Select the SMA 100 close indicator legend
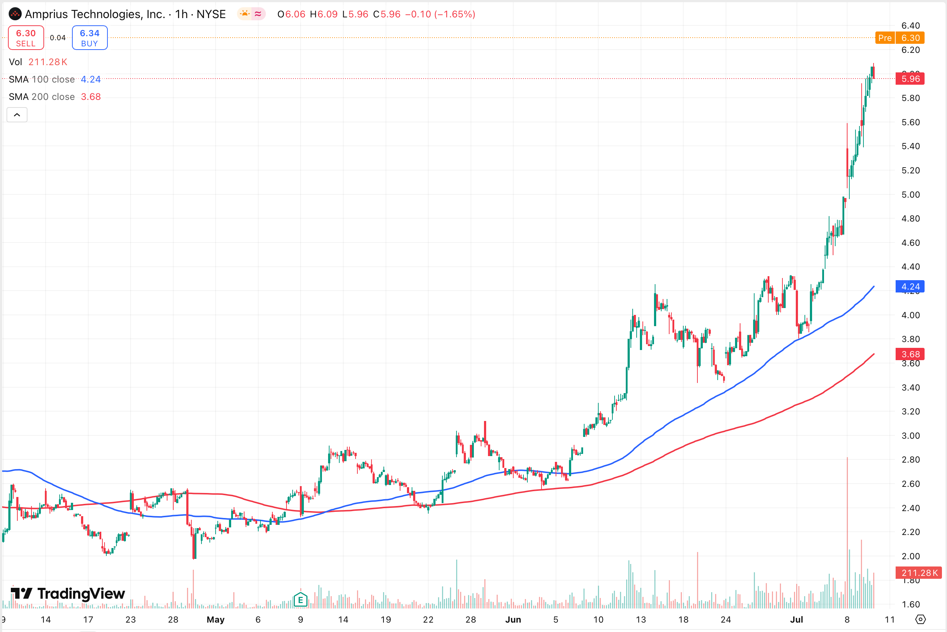 [x=42, y=79]
